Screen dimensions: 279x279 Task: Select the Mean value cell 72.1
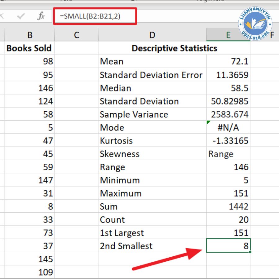228,61
